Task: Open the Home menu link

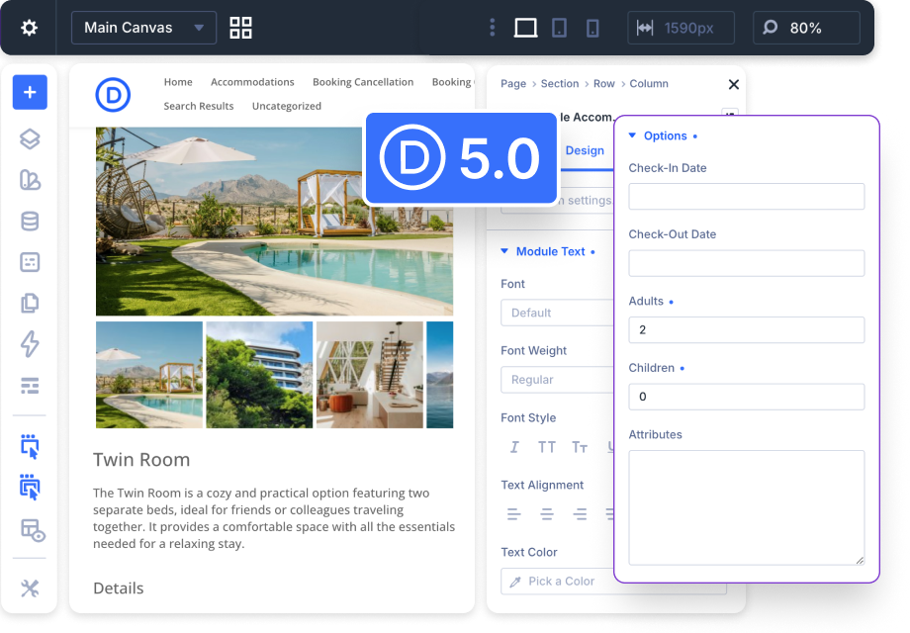Action: [x=178, y=82]
